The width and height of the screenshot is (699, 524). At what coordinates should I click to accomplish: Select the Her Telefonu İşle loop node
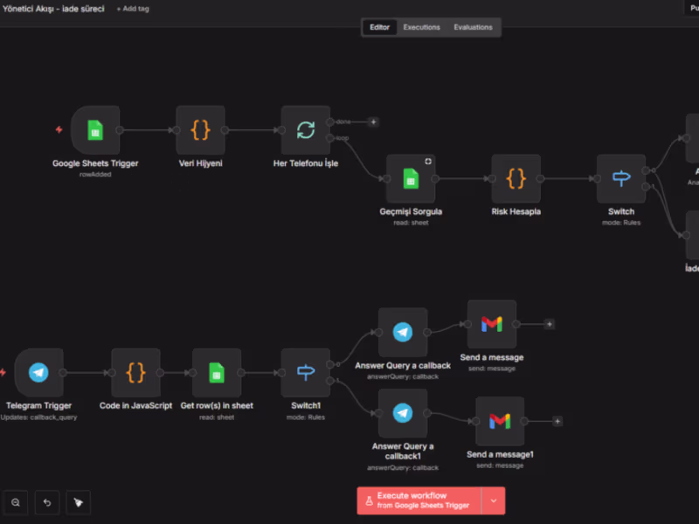click(305, 129)
